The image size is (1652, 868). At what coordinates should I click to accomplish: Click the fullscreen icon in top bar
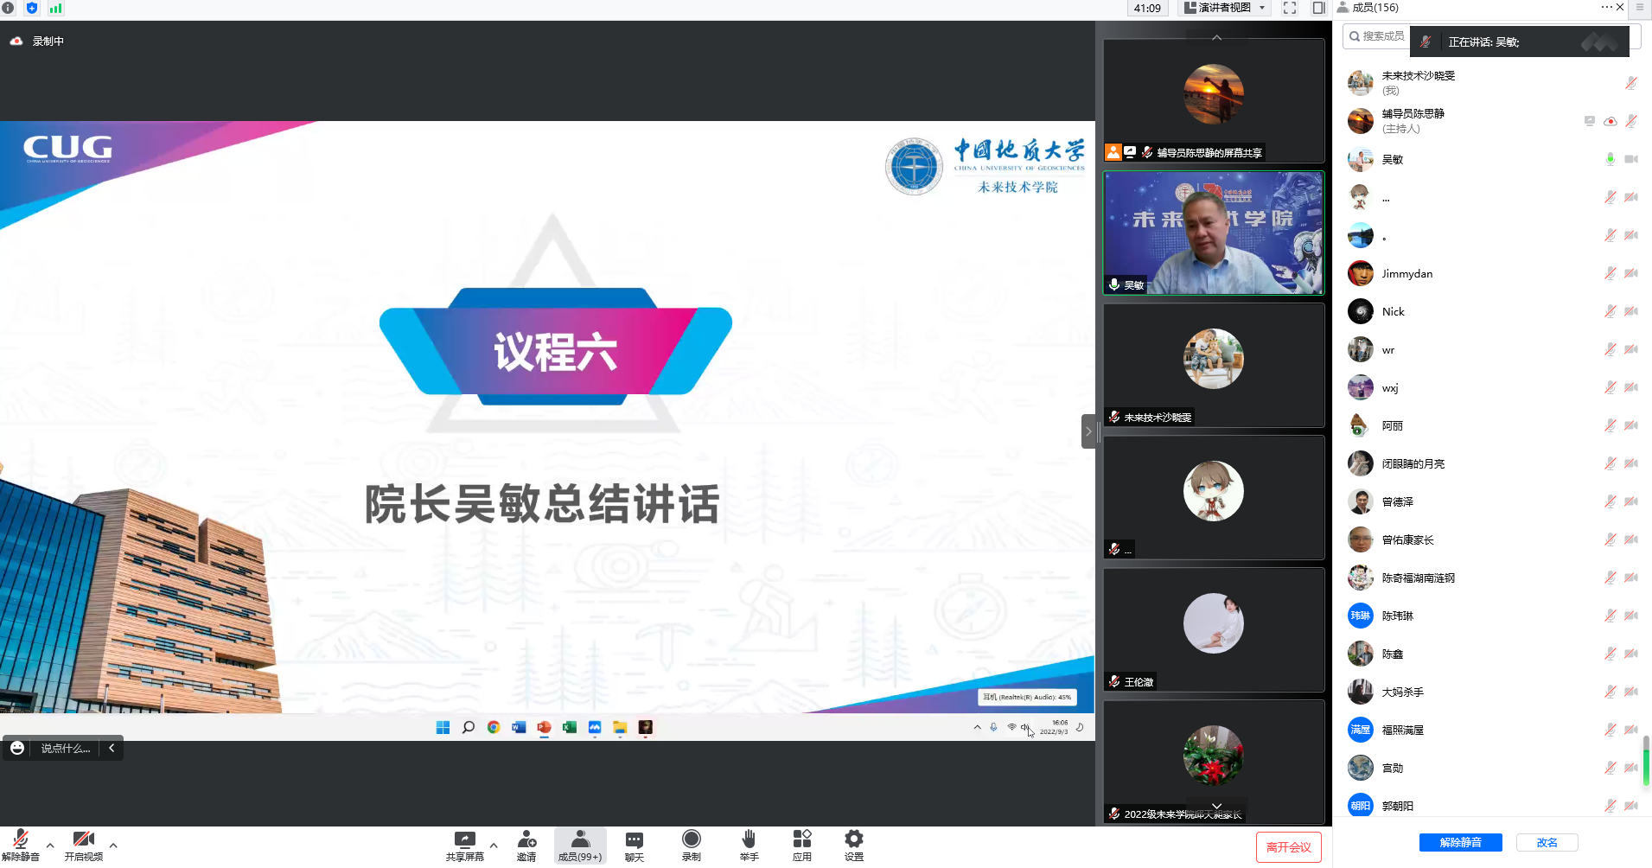1289,8
